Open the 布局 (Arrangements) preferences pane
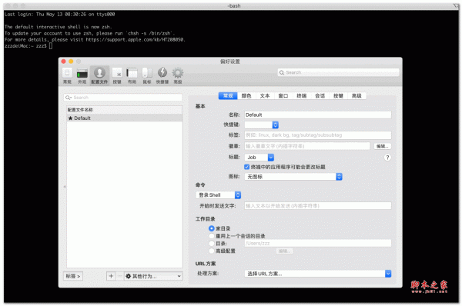Image resolution: width=462 pixels, height=306 pixels. point(132,75)
